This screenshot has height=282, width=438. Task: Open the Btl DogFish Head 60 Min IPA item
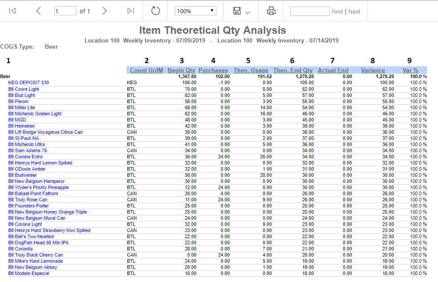39,243
